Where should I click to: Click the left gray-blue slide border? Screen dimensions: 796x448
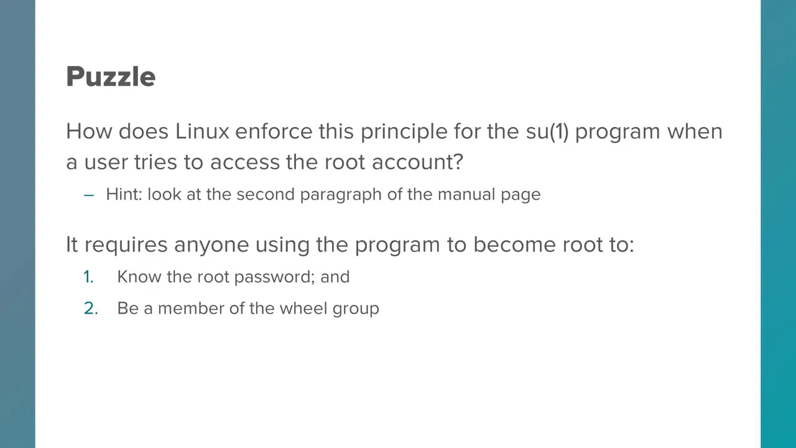click(x=17, y=224)
